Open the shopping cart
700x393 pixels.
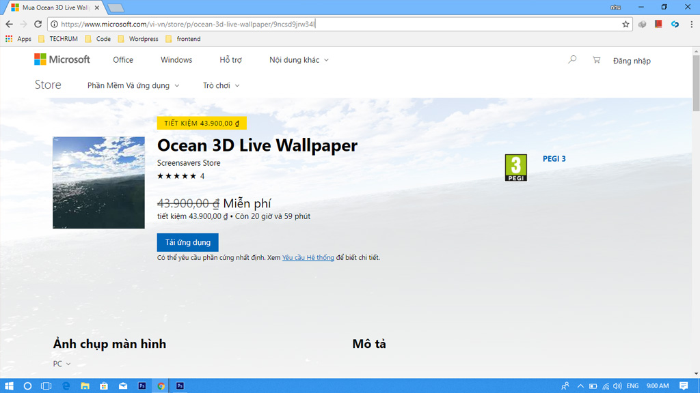point(596,59)
